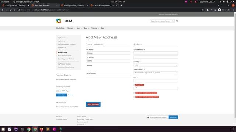Screen dimensions: 236x132
Task: Focus the Phone Number field
Action: click(x=108, y=77)
